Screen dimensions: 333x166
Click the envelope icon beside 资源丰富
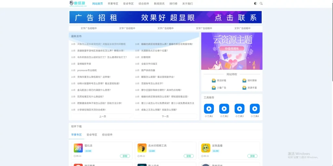[x=244, y=88]
